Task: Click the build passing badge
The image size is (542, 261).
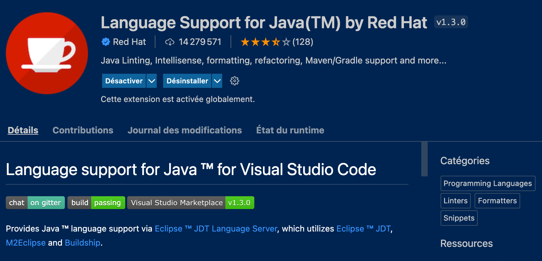Action: [x=96, y=203]
